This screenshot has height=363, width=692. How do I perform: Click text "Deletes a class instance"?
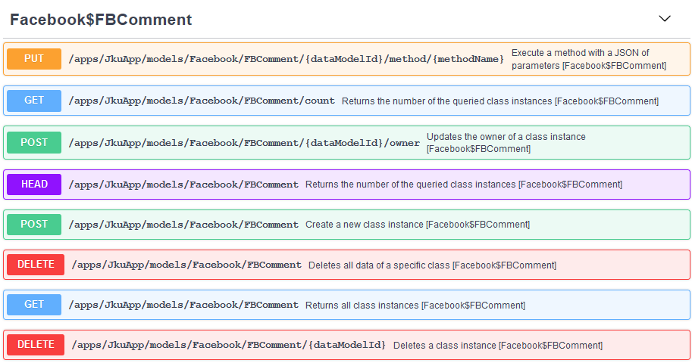tap(445, 346)
